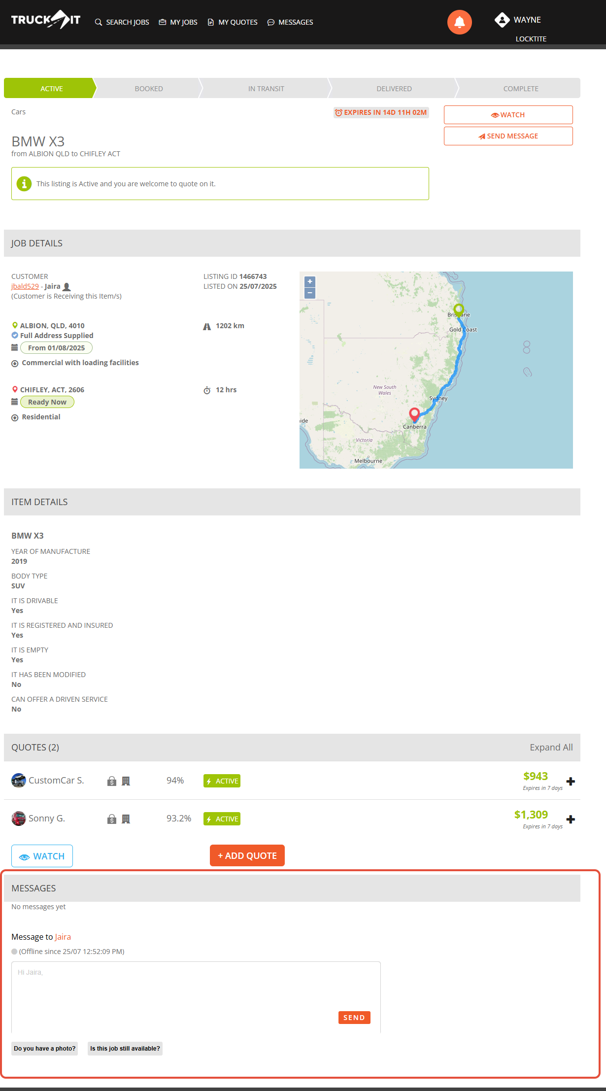Click the Commercial with loading facilities icon
Viewport: 606px width, 1091px height.
coord(15,363)
